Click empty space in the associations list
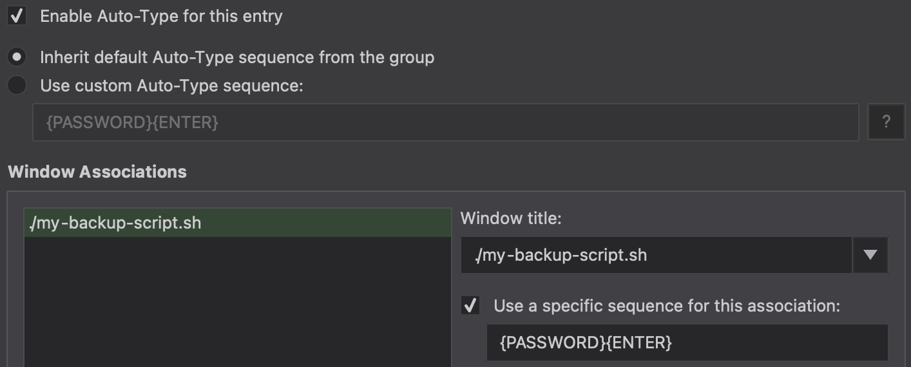This screenshot has height=367, width=911. [x=237, y=303]
